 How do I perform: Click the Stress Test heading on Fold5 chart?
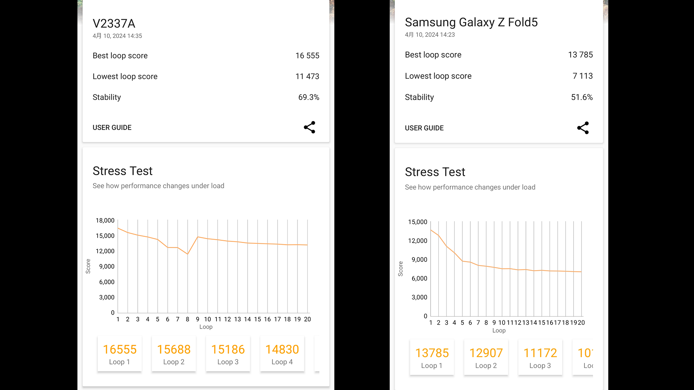[435, 172]
